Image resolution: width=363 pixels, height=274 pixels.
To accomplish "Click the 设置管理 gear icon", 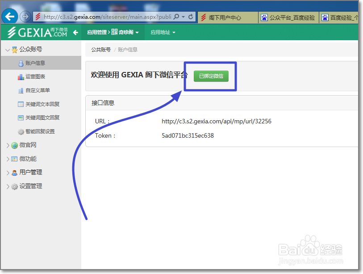I will 14,186.
